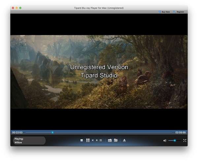Screen dimensions: 198x161
Task: Enter full screen with the expand icon
Action: click(x=185, y=141)
